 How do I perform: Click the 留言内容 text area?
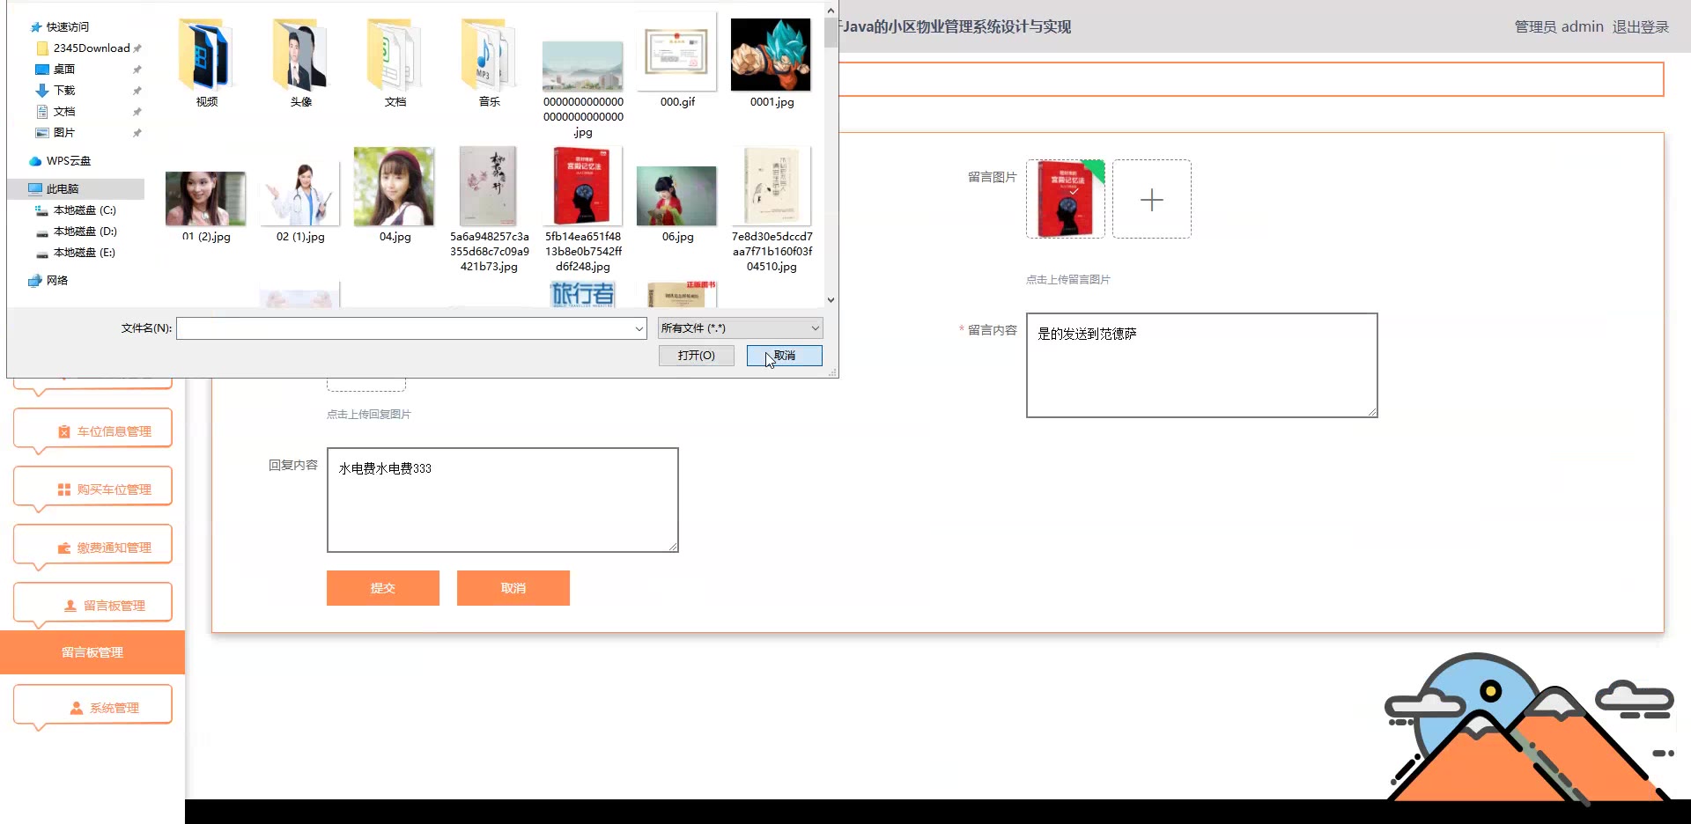point(1201,365)
